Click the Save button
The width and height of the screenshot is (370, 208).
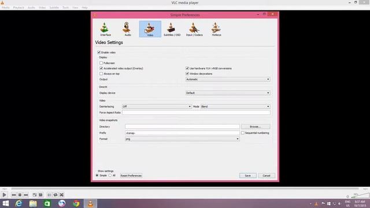(x=248, y=176)
